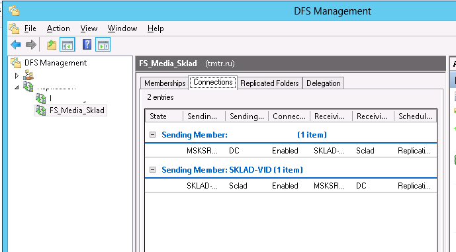Select the Connections tab
456x252 pixels.
point(213,82)
